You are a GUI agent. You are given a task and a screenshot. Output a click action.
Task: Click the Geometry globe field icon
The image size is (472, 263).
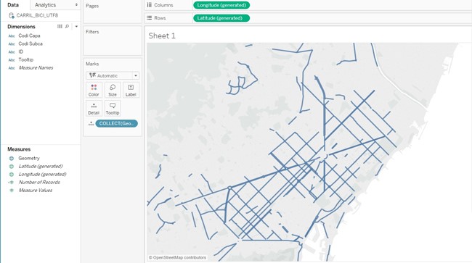pyautogui.click(x=12, y=158)
